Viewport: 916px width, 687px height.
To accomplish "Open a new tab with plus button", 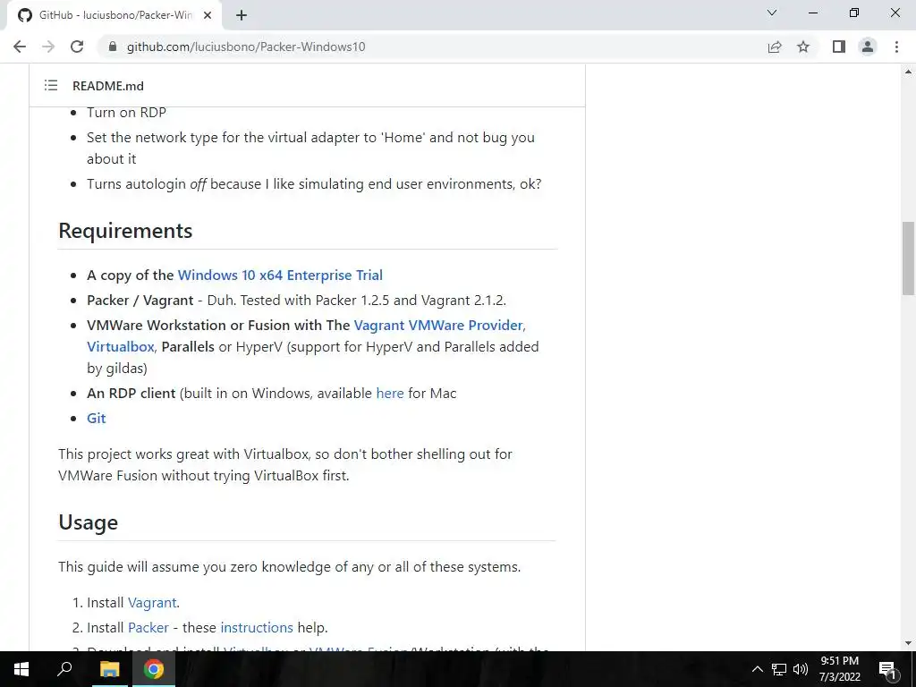I will pos(242,15).
